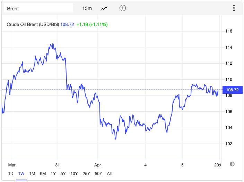
Task: Select the 1D time range
Action: [x=11, y=173]
